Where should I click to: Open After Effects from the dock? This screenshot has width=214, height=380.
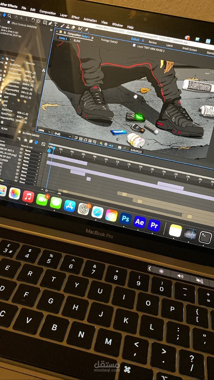pyautogui.click(x=139, y=222)
